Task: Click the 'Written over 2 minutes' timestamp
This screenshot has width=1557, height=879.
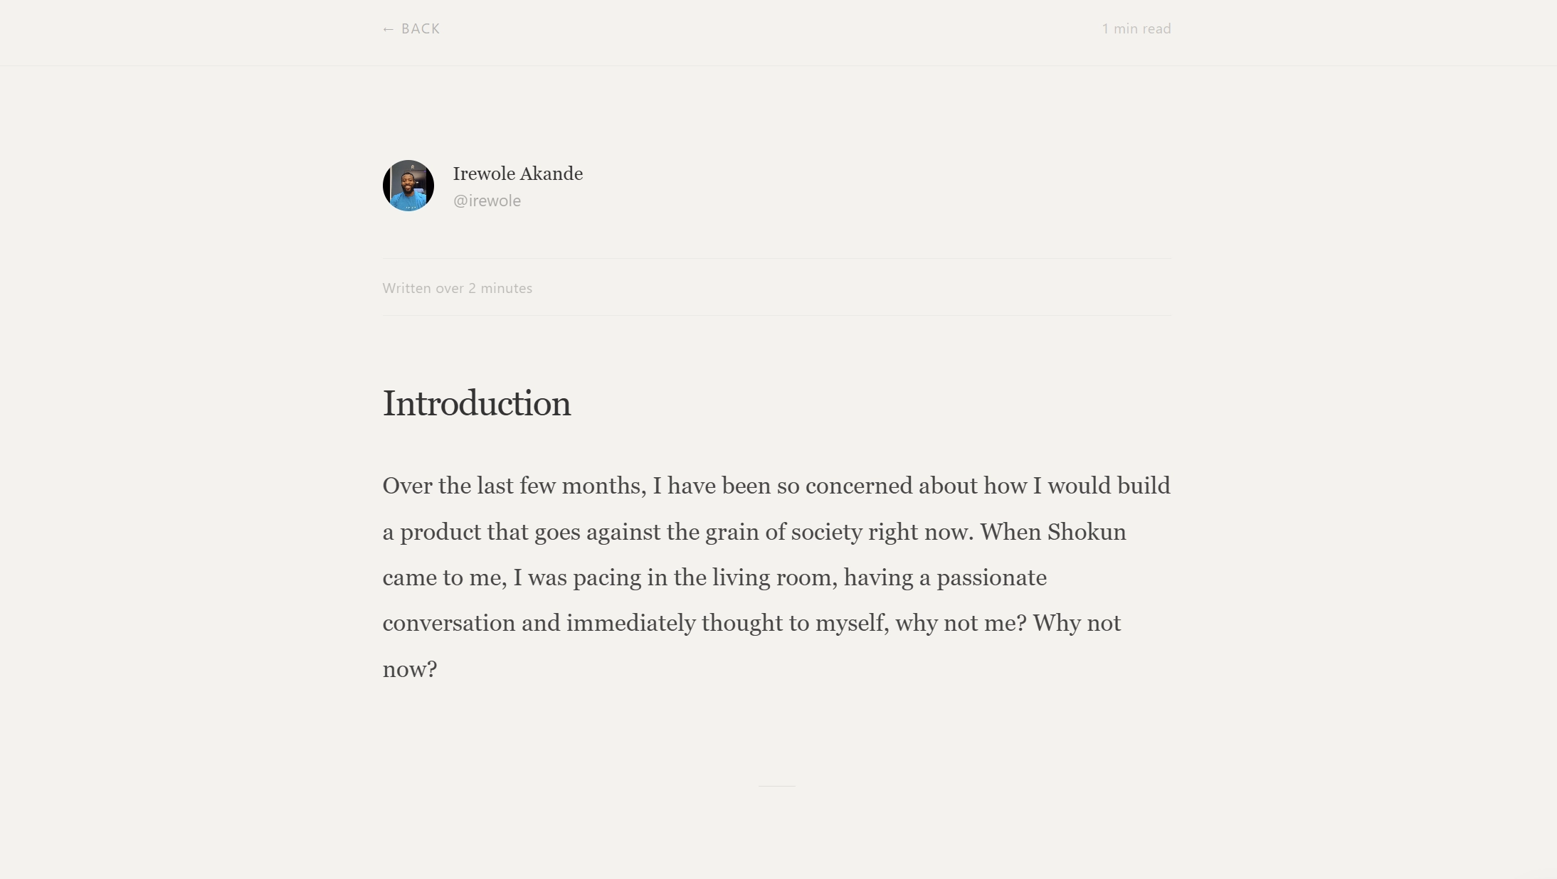Action: pyautogui.click(x=457, y=288)
